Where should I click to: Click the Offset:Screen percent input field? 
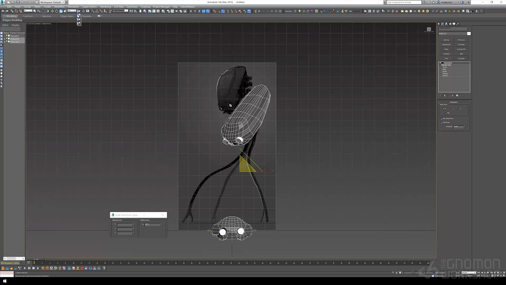coord(152,224)
